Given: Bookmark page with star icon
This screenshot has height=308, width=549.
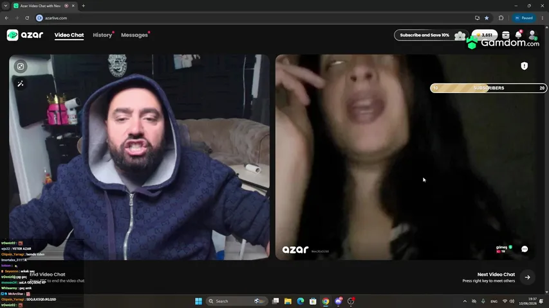Looking at the screenshot, I should [x=487, y=18].
